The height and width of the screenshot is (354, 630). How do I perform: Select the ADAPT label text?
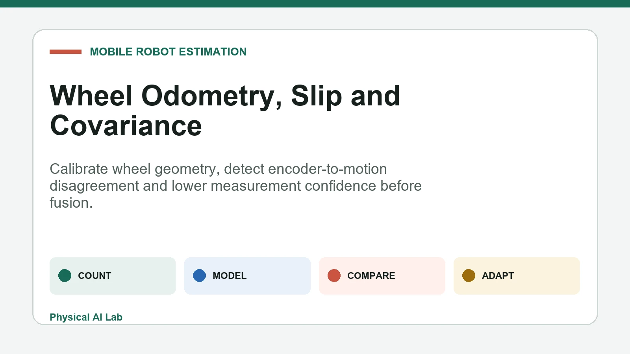coord(498,276)
